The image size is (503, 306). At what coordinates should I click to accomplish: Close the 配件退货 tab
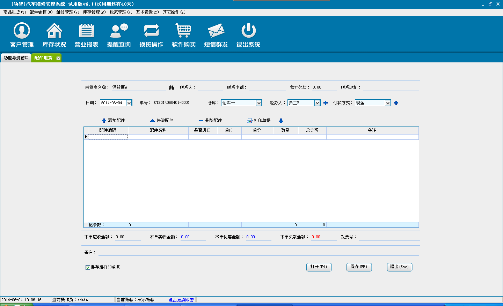click(58, 58)
